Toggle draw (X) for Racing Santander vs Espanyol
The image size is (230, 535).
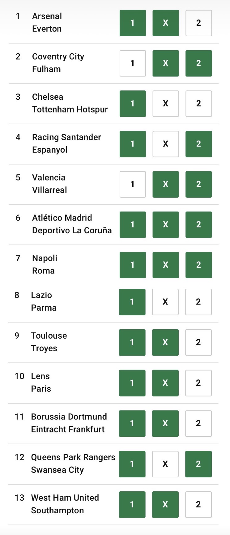[x=166, y=144]
